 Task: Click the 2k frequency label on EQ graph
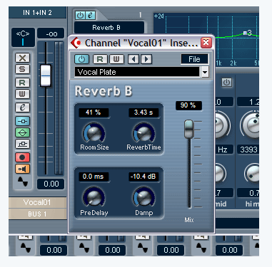(x=233, y=63)
